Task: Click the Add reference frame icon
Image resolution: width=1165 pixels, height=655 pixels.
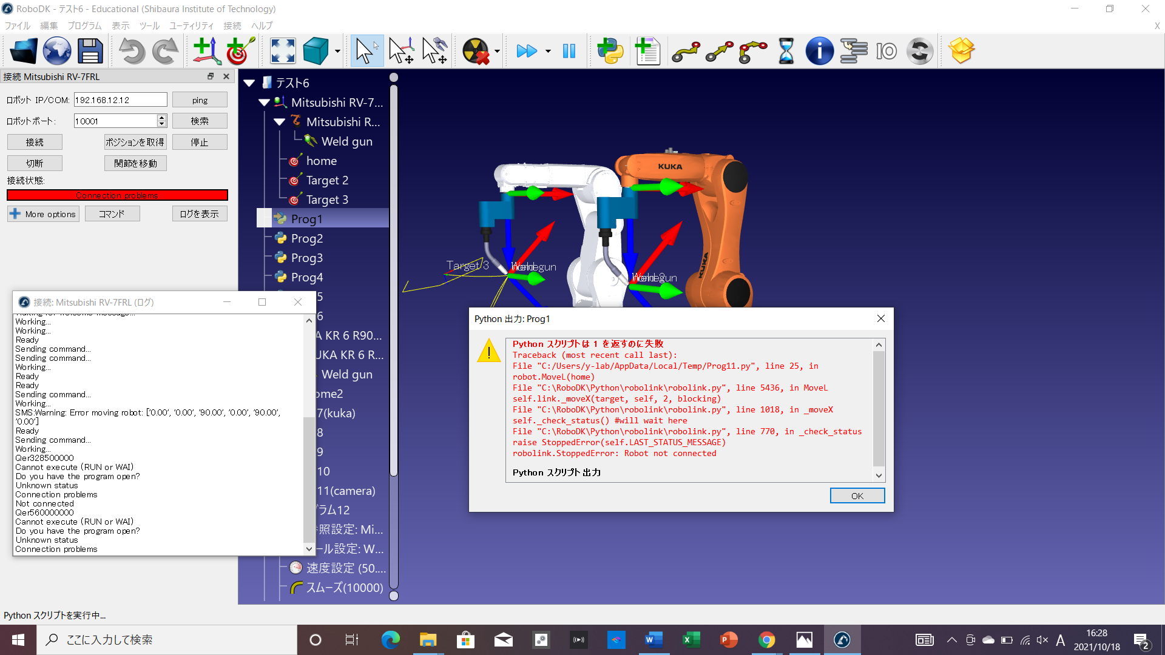Action: 206,51
